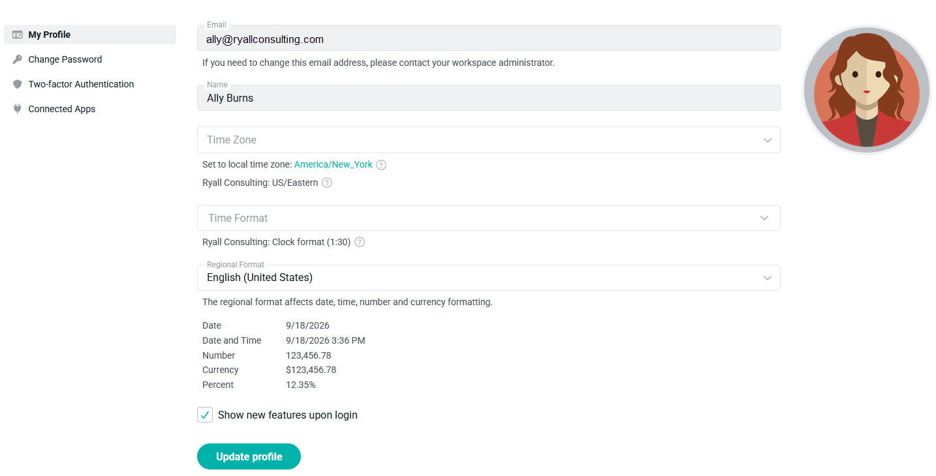Toggle Show new features upon login checkbox
The height and width of the screenshot is (476, 936).
205,415
